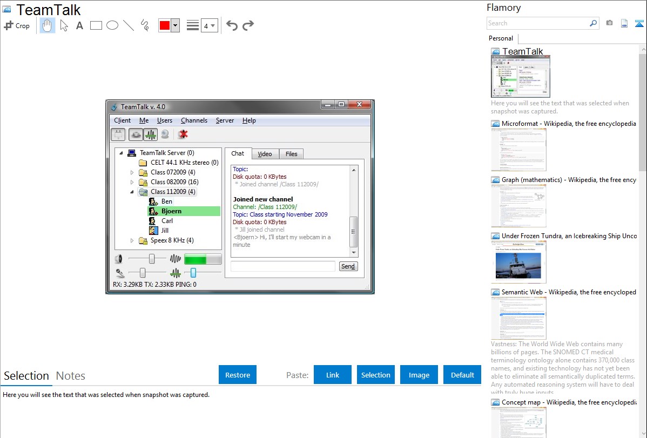Click the Paste Selection button

tap(375, 375)
